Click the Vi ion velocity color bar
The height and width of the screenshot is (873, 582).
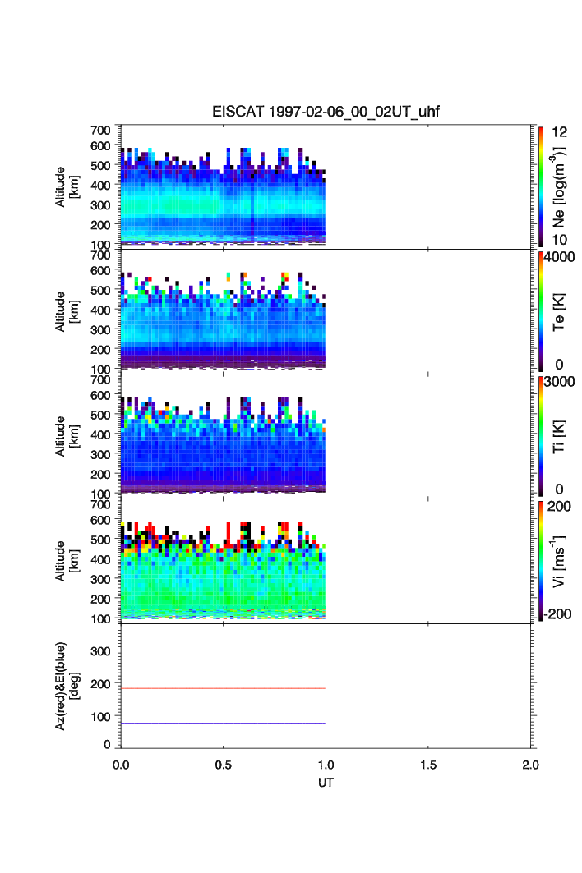coord(541,561)
